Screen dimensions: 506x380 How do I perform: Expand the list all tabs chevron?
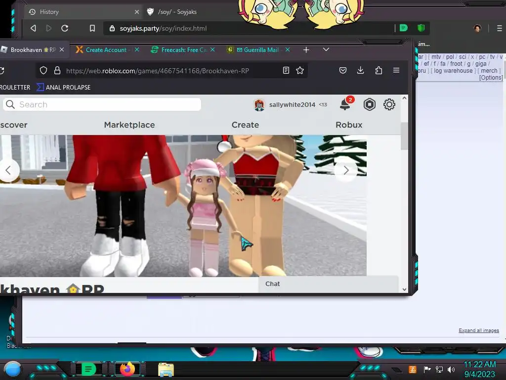(x=326, y=49)
